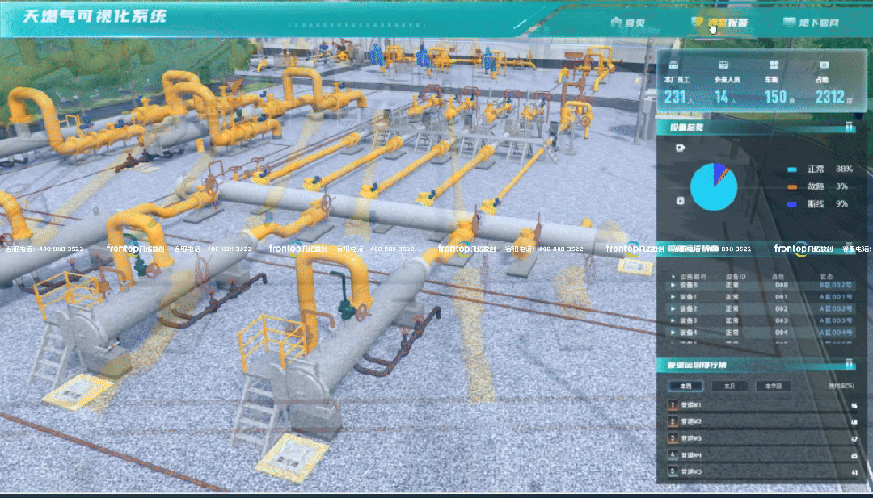Switch ranking to 本季度
Image resolution: width=873 pixels, height=498 pixels.
point(773,386)
